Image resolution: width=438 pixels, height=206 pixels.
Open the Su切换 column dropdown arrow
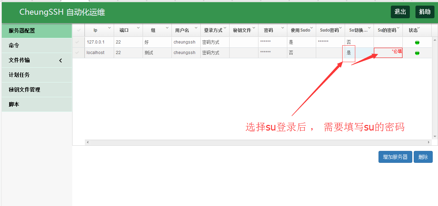tap(369, 27)
